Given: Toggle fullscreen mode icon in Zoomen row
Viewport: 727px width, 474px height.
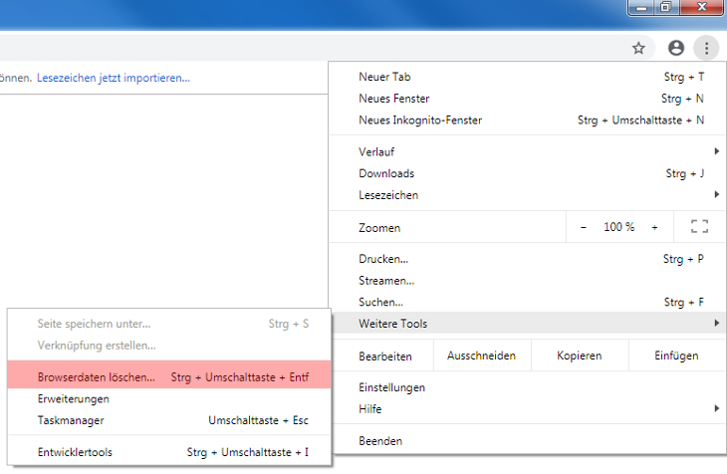Looking at the screenshot, I should click(x=699, y=227).
